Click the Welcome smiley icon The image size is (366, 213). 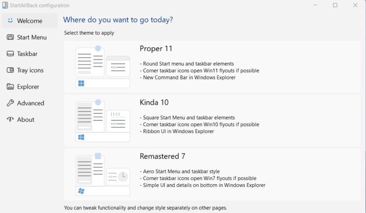pos(10,21)
